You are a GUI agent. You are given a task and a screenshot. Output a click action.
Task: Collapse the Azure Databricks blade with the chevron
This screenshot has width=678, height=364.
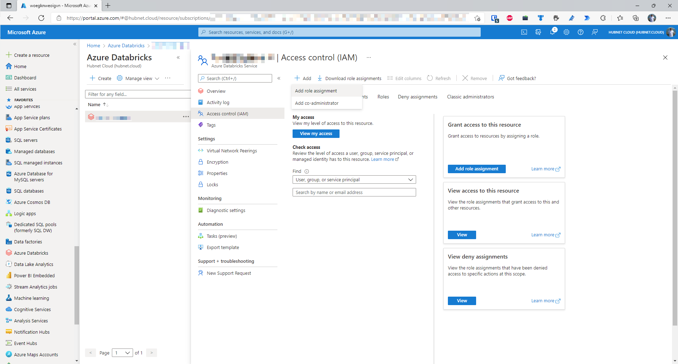[179, 57]
